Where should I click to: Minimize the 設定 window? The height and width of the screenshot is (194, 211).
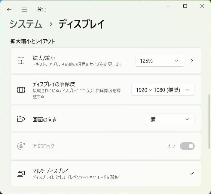168,6
